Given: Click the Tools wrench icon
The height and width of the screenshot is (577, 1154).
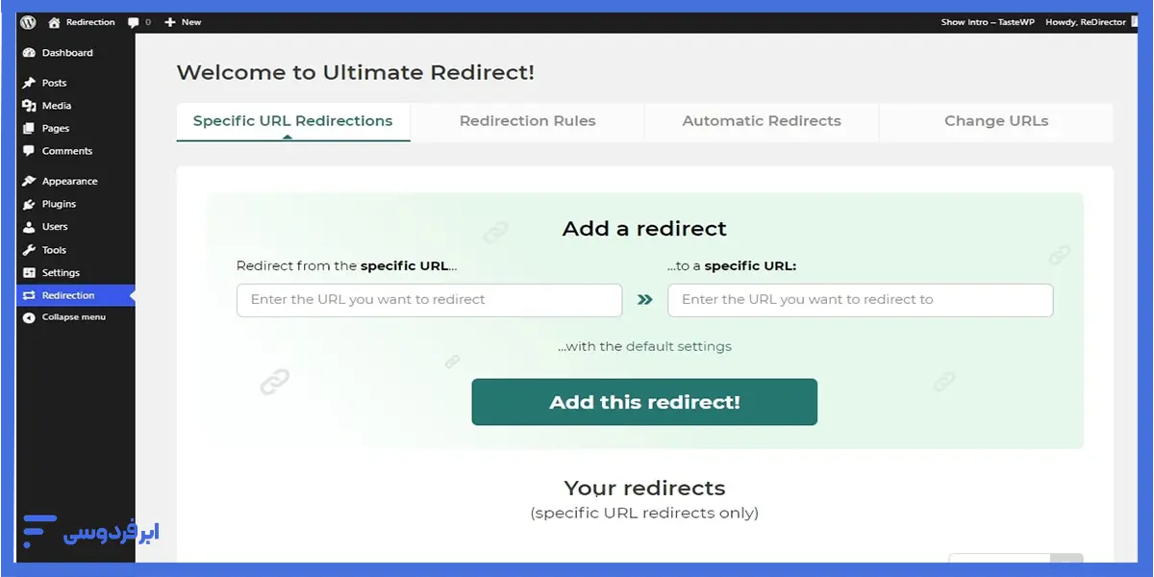Looking at the screenshot, I should click(x=29, y=250).
